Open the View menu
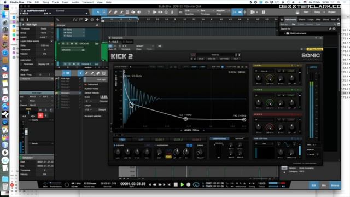Screen dimensions: 350x197 (x=100, y=2)
